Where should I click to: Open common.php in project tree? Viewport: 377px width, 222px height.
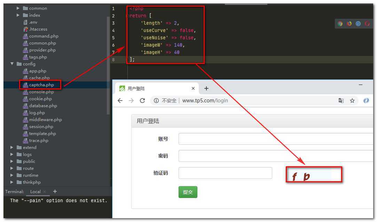point(42,43)
